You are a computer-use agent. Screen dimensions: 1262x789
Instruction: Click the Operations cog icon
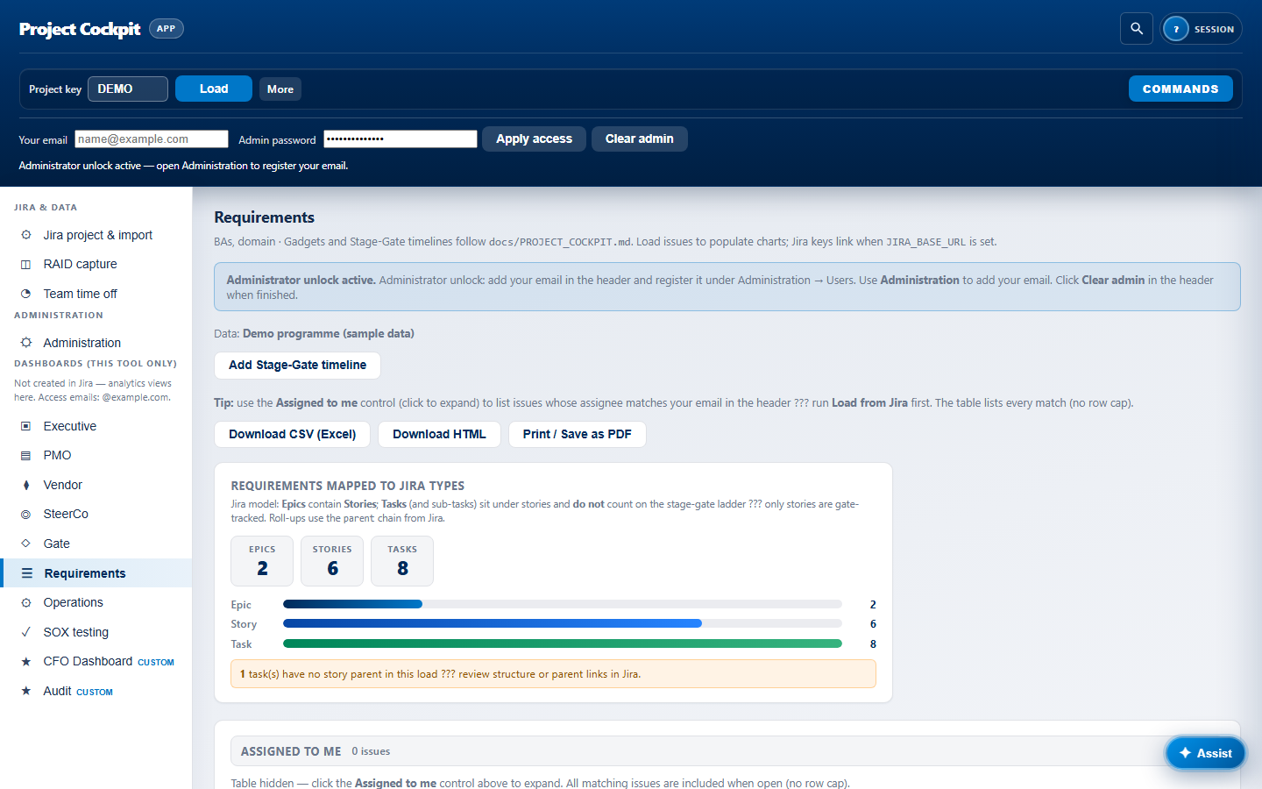26,602
